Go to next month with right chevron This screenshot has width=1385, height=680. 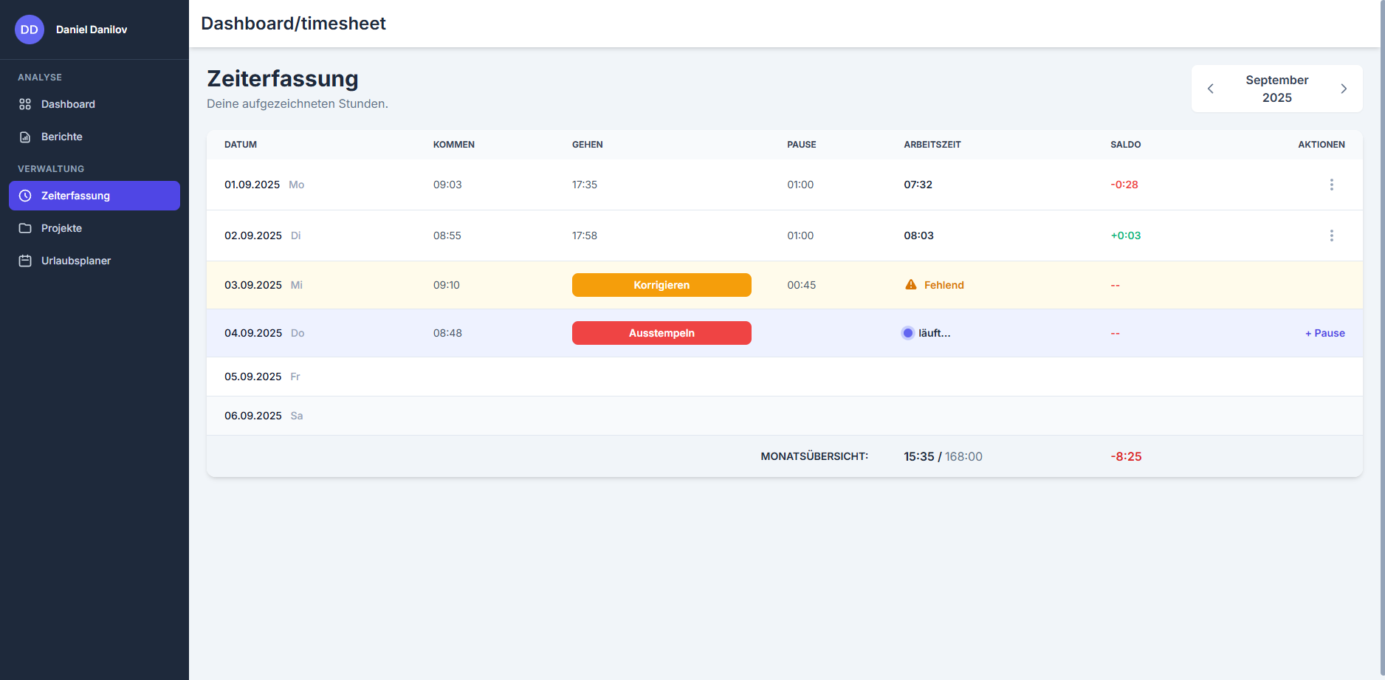(x=1344, y=89)
